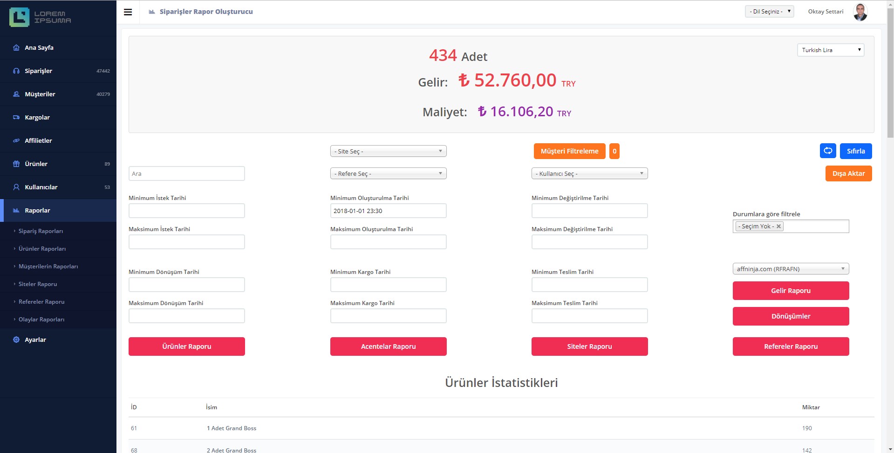Image resolution: width=894 pixels, height=453 pixels.
Task: Click the Siparişler headset icon
Action: (16, 71)
